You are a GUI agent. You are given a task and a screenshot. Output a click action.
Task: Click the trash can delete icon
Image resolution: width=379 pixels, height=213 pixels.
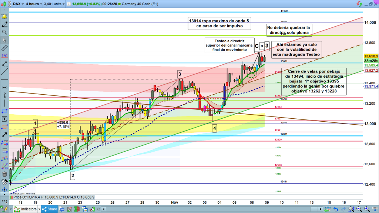tap(5, 174)
